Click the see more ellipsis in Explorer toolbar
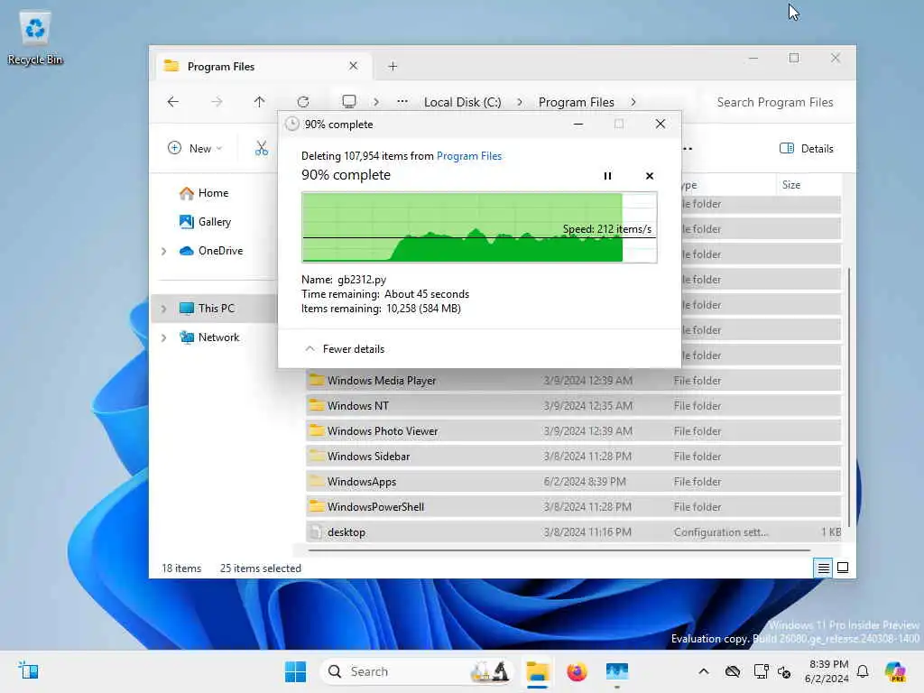 click(x=687, y=149)
